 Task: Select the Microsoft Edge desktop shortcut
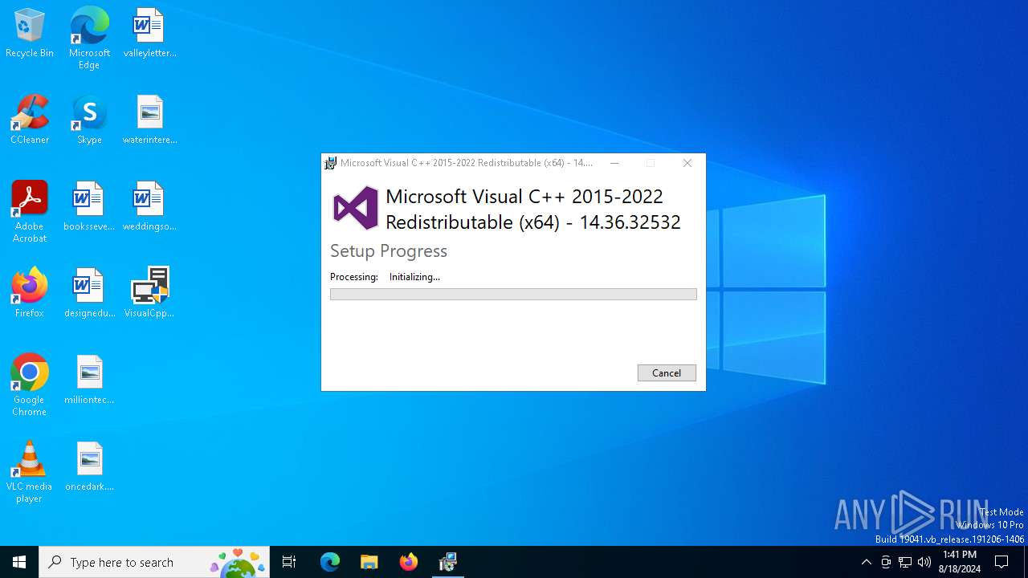pyautogui.click(x=89, y=39)
